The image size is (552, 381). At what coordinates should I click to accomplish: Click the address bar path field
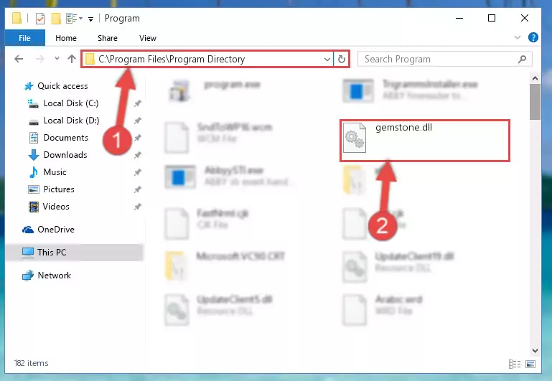(x=207, y=59)
